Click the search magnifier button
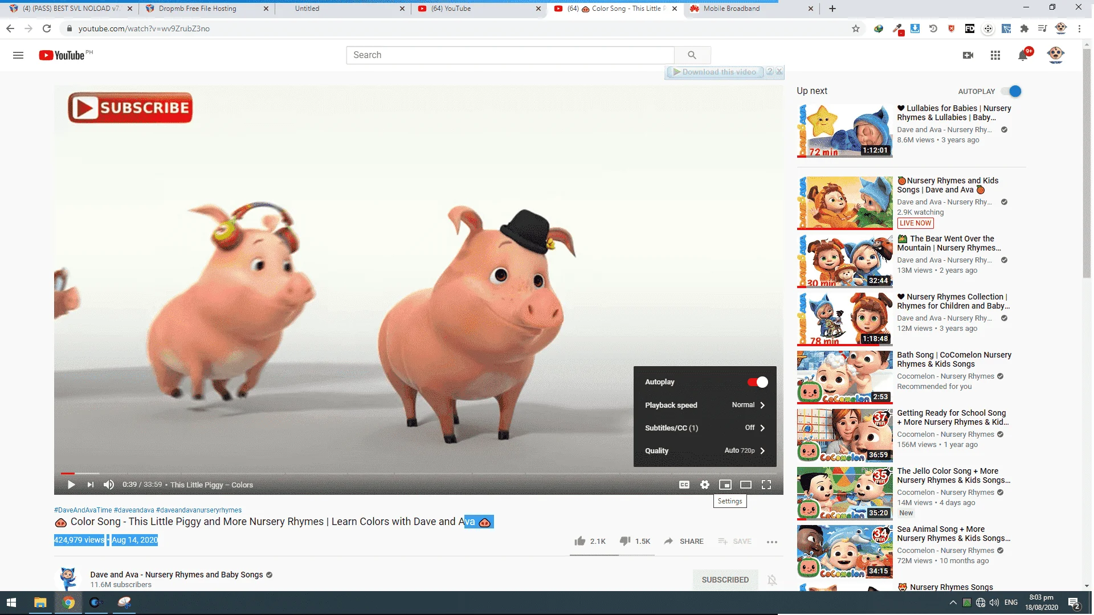1094x615 pixels. (x=692, y=55)
